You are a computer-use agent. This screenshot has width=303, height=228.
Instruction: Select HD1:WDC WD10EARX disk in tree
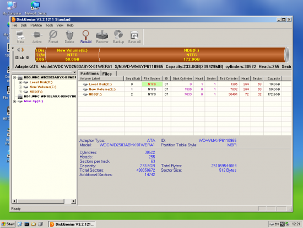pos(50,96)
